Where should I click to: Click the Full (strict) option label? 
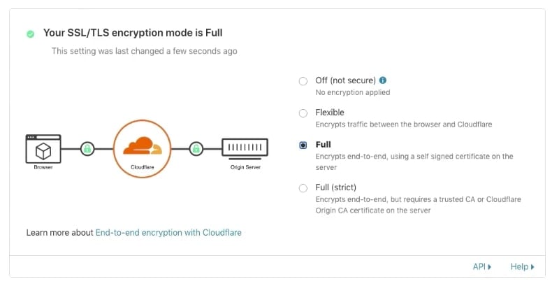[x=336, y=187]
